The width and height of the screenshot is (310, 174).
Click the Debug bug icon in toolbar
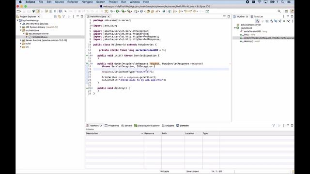(112, 11)
